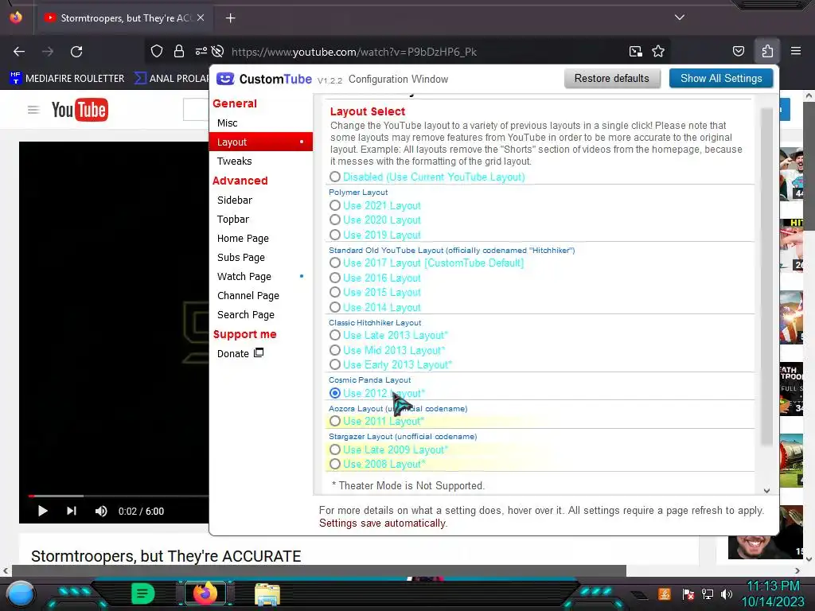815x611 pixels.
Task: Open the site permissions icon in address bar
Action: (201, 51)
